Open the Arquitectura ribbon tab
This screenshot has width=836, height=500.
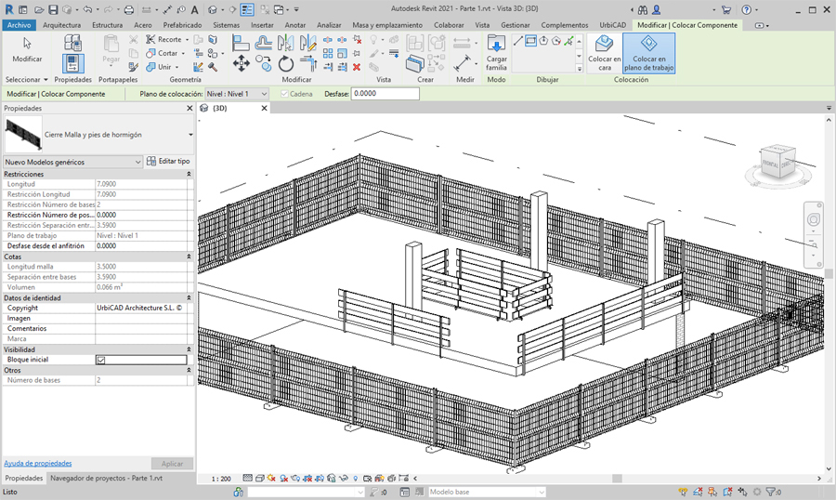[61, 25]
